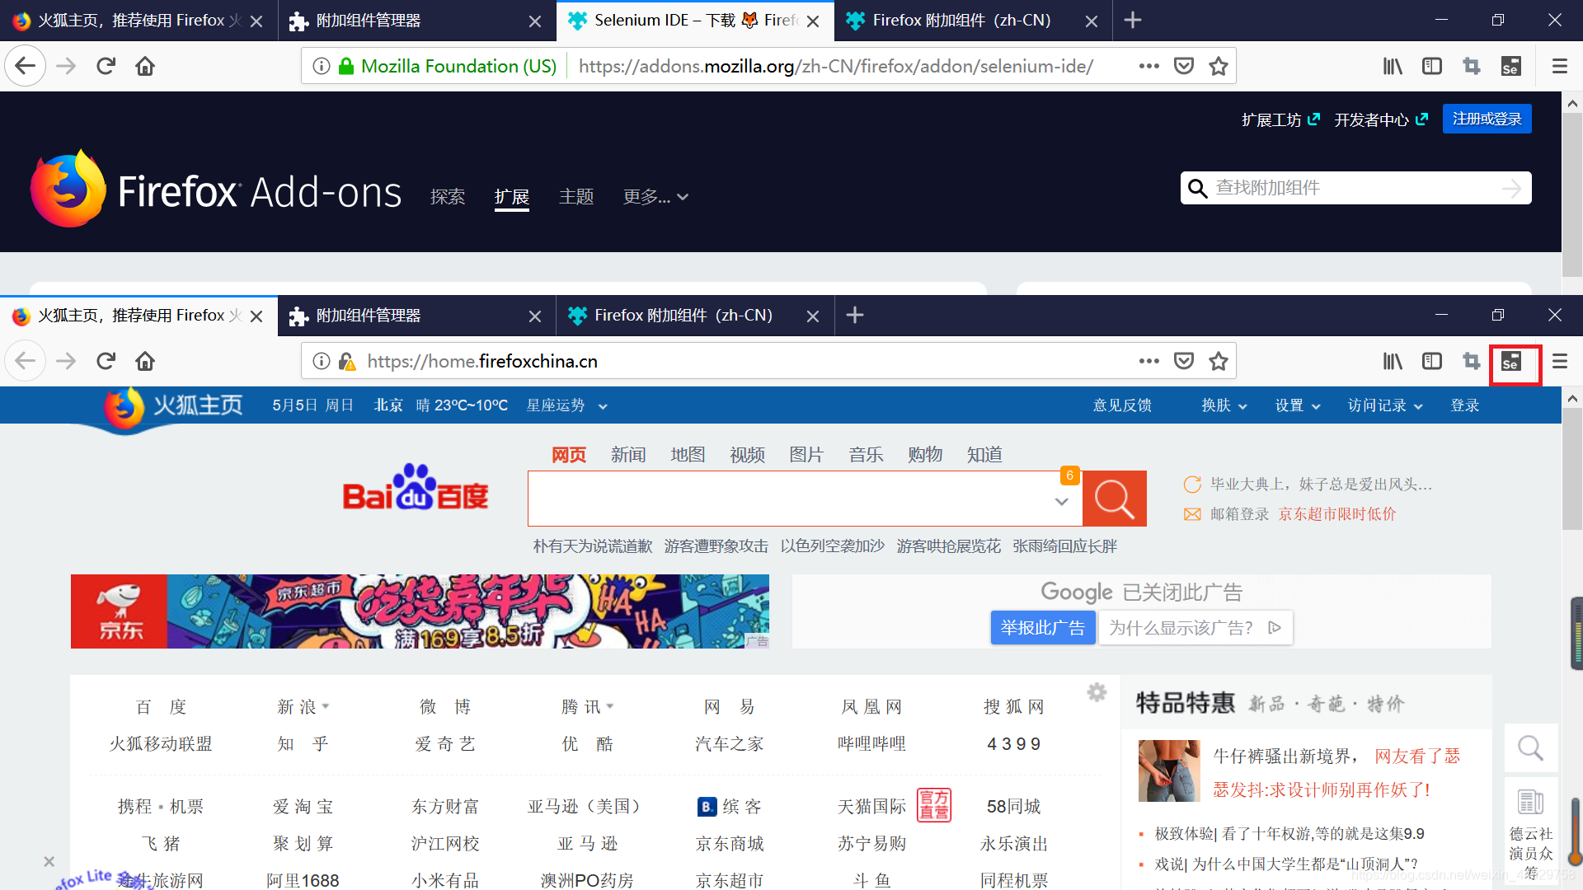Image resolution: width=1583 pixels, height=890 pixels.
Task: Save firefoxchina page to Pocket
Action: pyautogui.click(x=1184, y=361)
